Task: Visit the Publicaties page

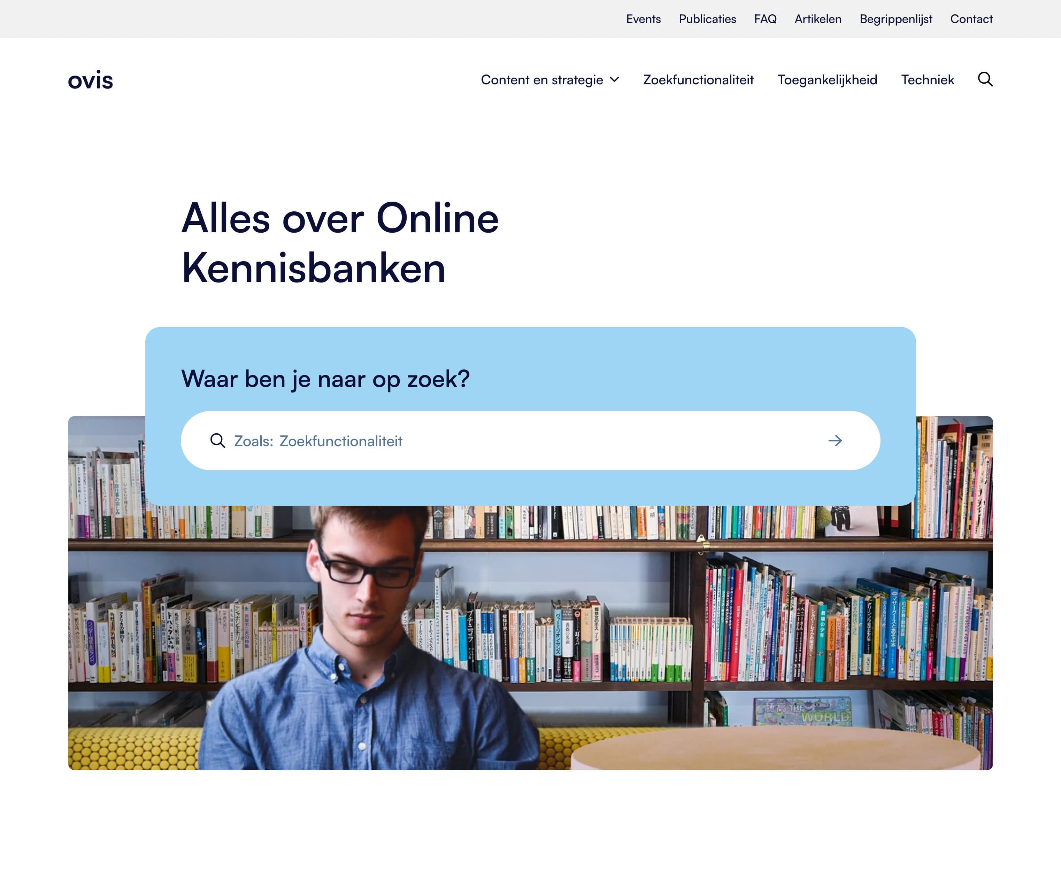Action: tap(707, 19)
